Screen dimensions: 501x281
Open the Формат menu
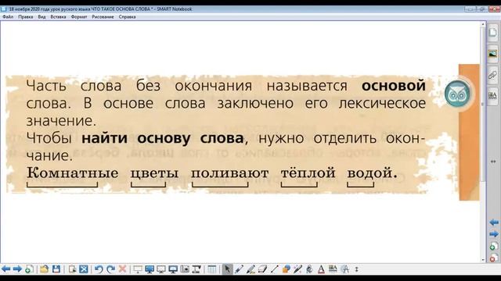point(79,17)
